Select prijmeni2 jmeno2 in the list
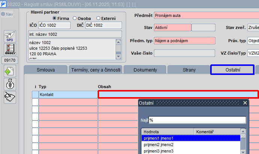Screen dimensions: 259x154 [x=191, y=145]
